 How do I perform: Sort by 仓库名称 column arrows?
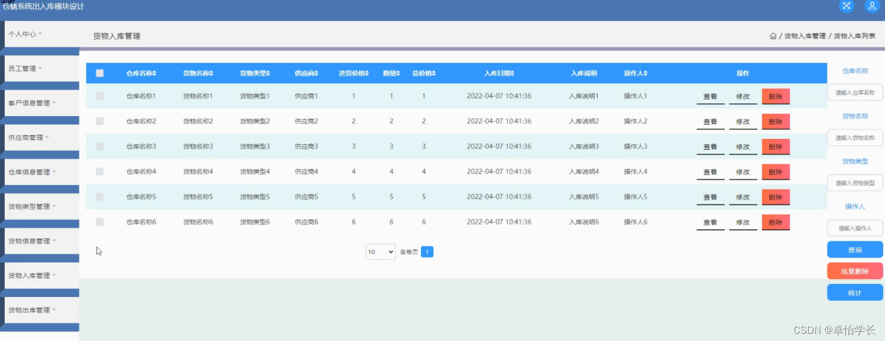[155, 73]
